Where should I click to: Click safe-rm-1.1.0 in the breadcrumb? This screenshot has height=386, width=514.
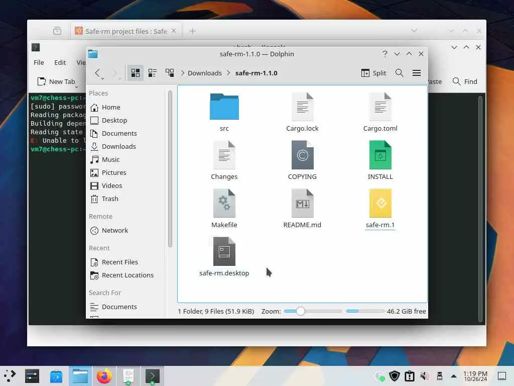(x=256, y=73)
